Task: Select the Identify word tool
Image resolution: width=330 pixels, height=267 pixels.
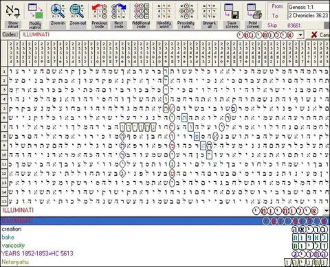Action: point(164,11)
